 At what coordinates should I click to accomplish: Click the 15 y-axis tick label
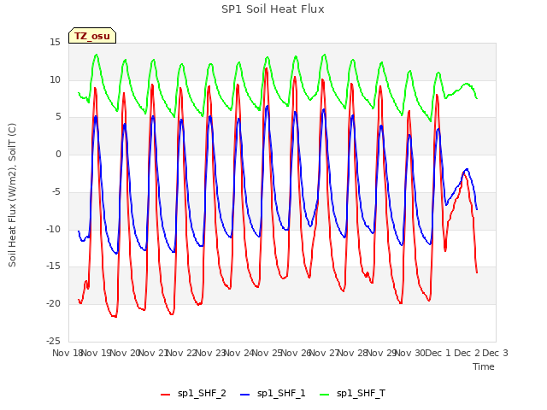[x=55, y=43]
